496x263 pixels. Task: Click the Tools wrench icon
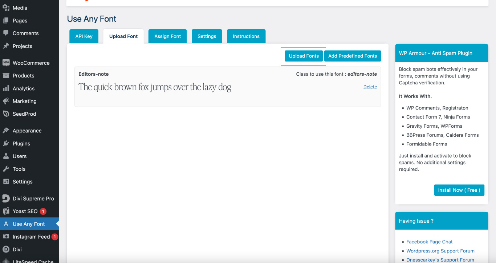coord(6,169)
